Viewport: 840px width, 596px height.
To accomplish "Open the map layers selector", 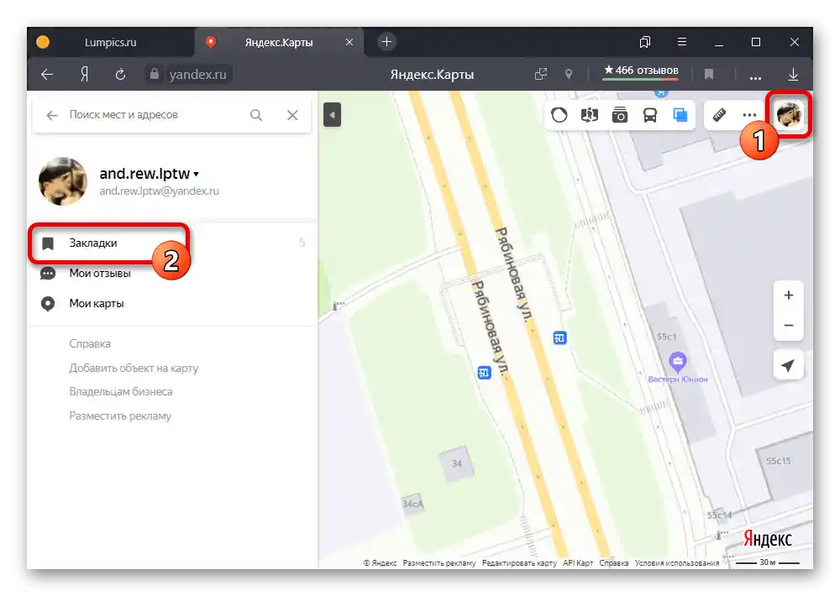I will click(x=680, y=115).
